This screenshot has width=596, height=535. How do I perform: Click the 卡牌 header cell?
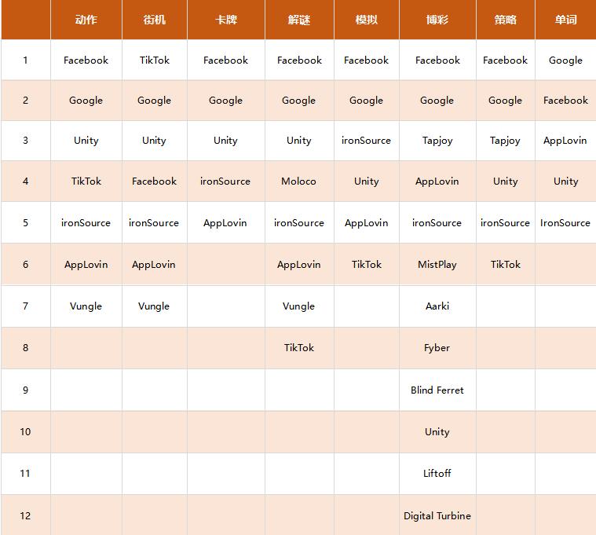pyautogui.click(x=225, y=20)
